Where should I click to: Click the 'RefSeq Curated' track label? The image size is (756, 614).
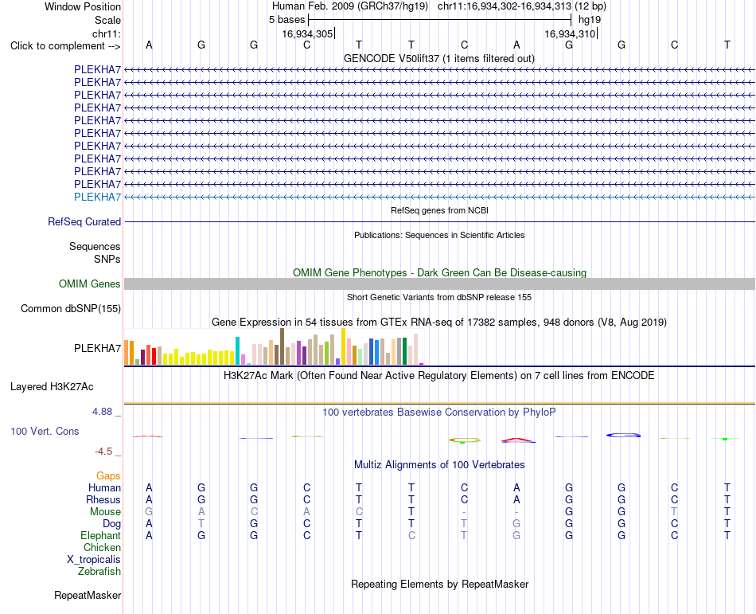(84, 222)
